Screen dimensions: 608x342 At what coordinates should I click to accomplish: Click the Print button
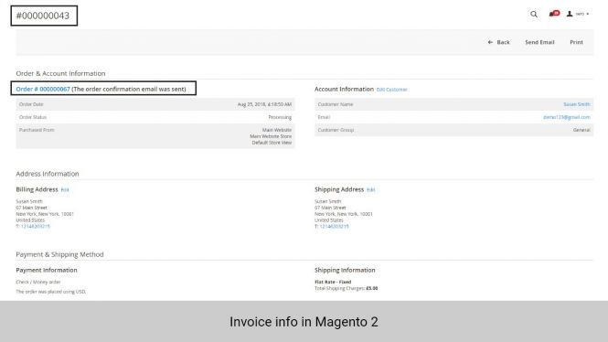[x=576, y=42]
